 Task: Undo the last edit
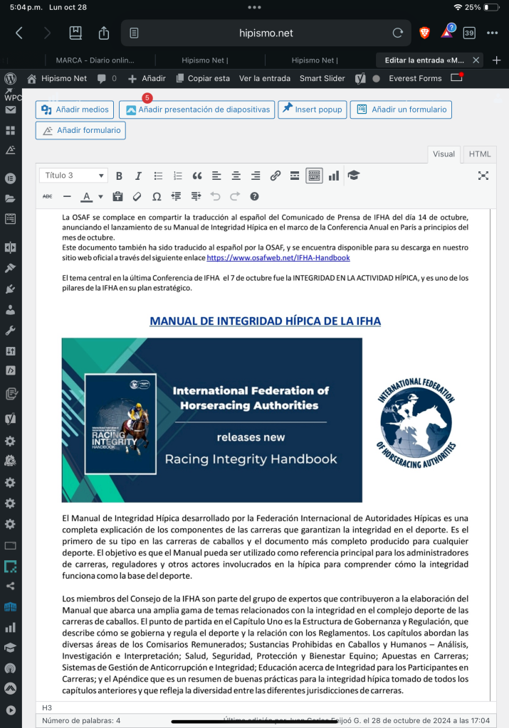point(215,197)
